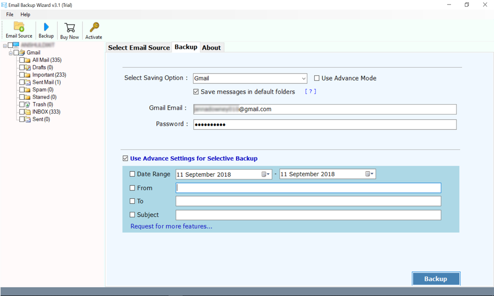Click the Subject filter text field
494x296 pixels.
308,215
